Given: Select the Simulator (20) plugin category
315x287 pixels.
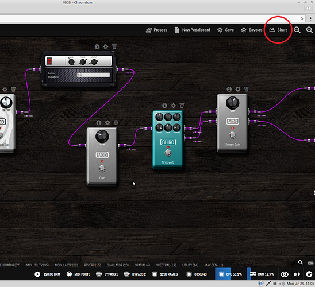Looking at the screenshot, I should (x=118, y=265).
